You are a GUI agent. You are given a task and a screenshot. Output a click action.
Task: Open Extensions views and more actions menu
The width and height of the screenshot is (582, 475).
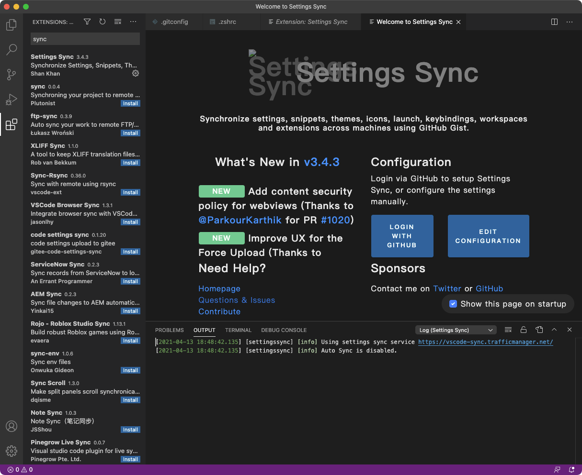133,22
